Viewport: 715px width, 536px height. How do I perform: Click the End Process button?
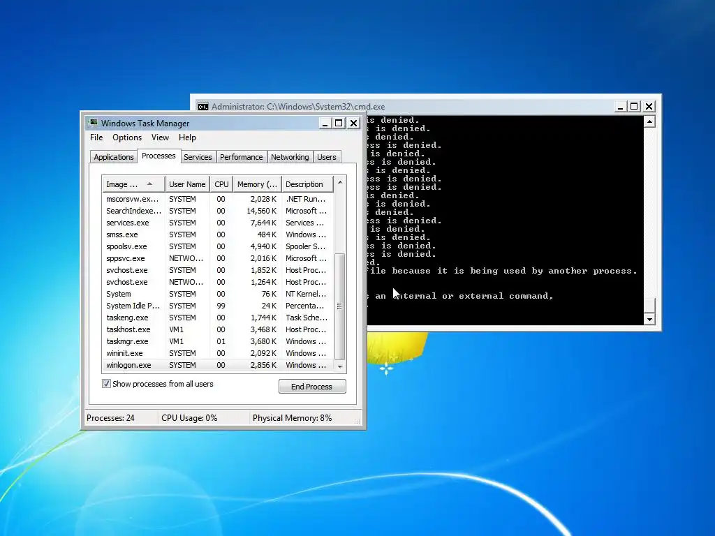pyautogui.click(x=312, y=387)
